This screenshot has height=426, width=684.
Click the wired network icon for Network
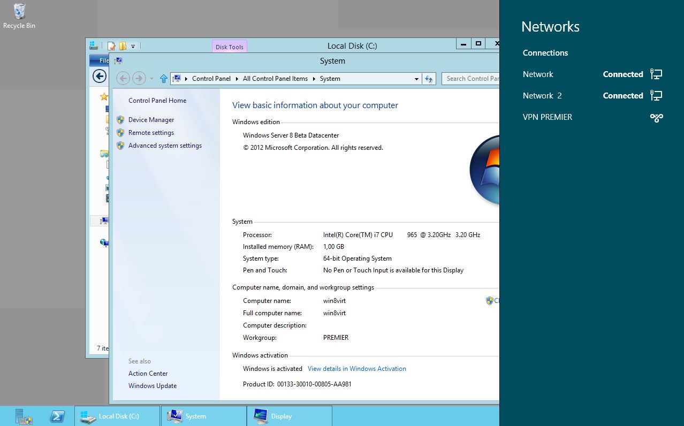pyautogui.click(x=656, y=74)
